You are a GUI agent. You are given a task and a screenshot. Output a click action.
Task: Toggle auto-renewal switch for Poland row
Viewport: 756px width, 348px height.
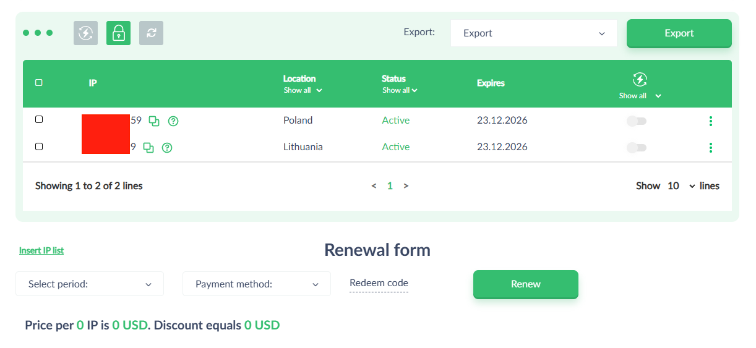[x=637, y=121]
